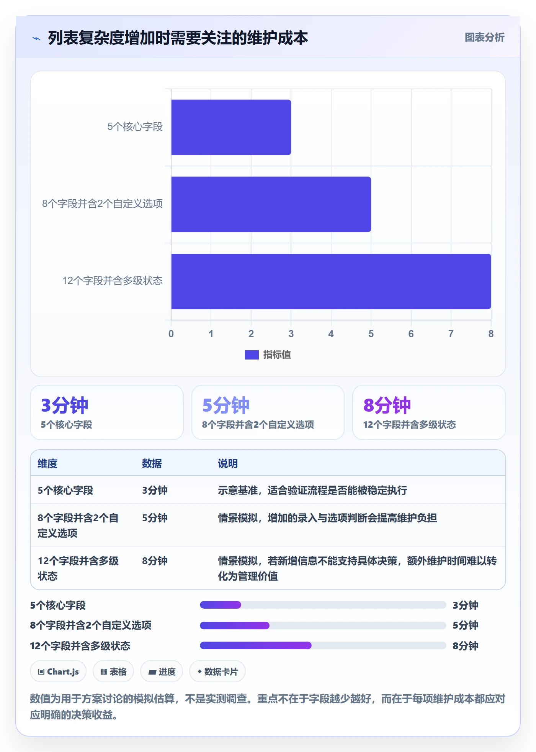Screen dimensions: 536x752
Task: Click the table cell 12个字段并含多级状态
Action: [78, 568]
